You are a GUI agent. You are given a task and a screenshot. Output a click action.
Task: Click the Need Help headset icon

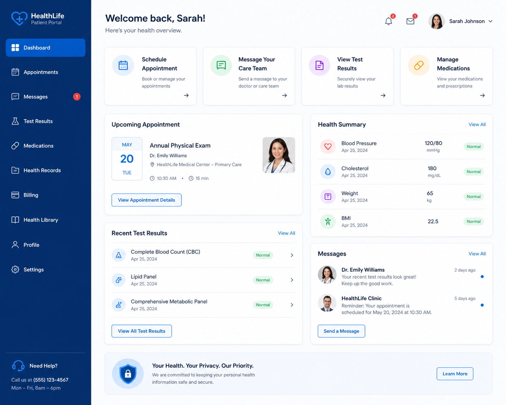[18, 366]
